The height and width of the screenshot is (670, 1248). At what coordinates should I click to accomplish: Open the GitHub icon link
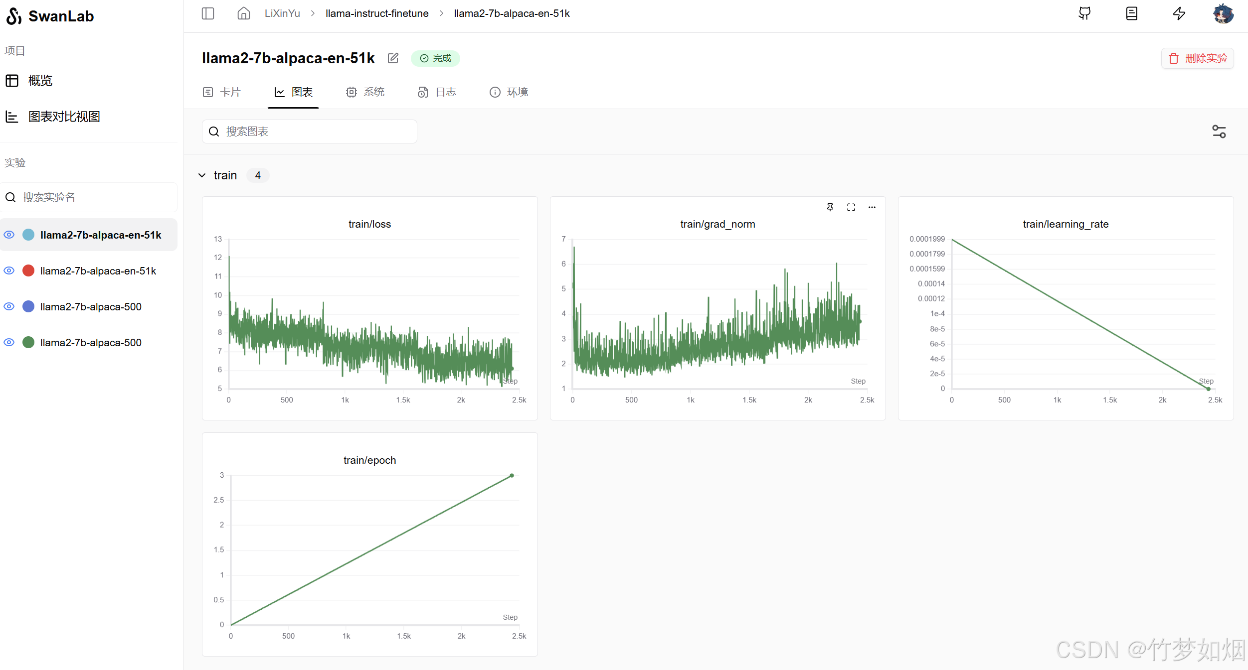[1084, 13]
